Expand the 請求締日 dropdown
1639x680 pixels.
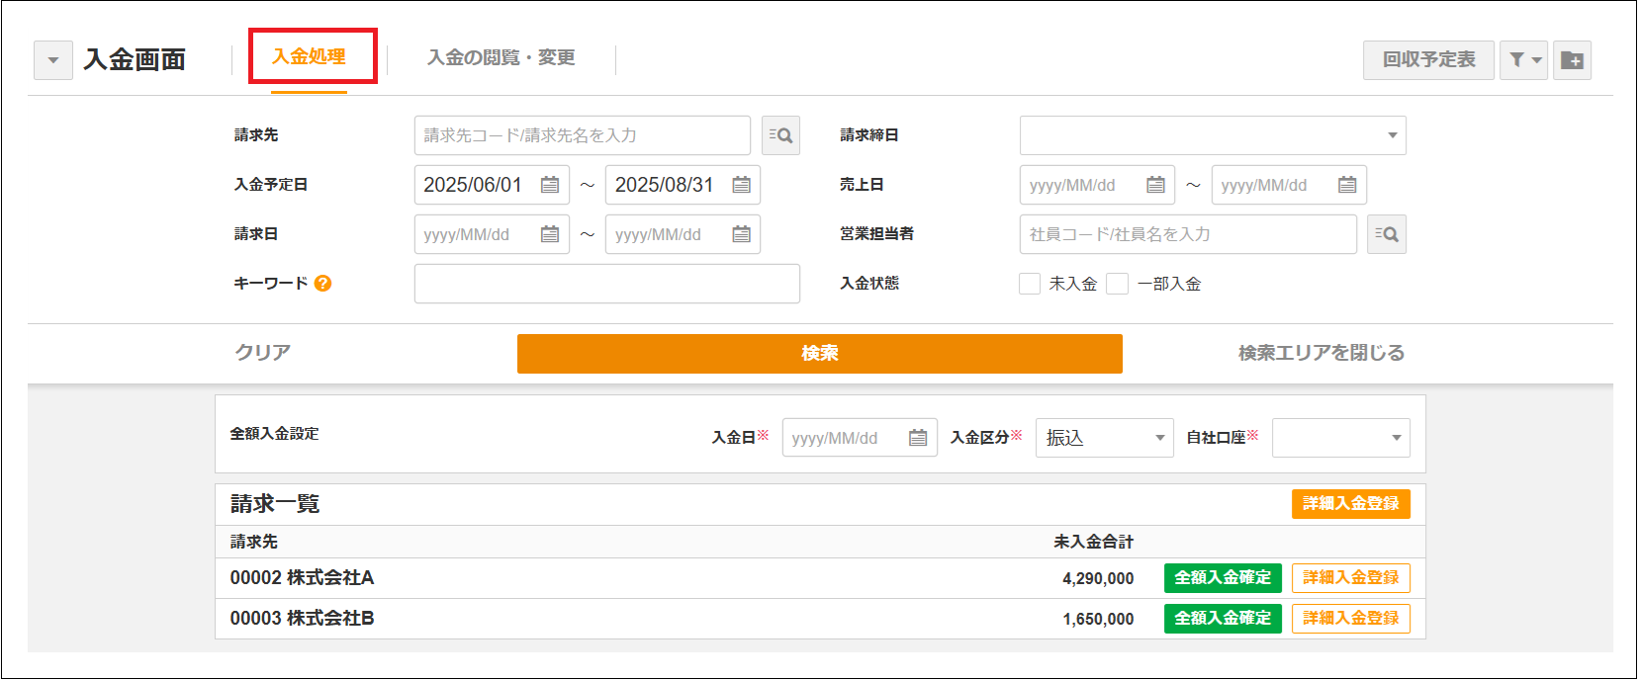(x=1212, y=135)
